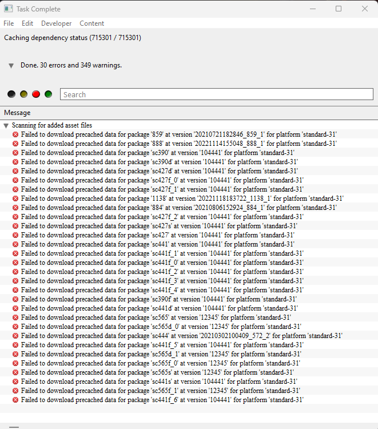The image size is (378, 429).
Task: Click error icon for package '884' row
Action: [15, 208]
